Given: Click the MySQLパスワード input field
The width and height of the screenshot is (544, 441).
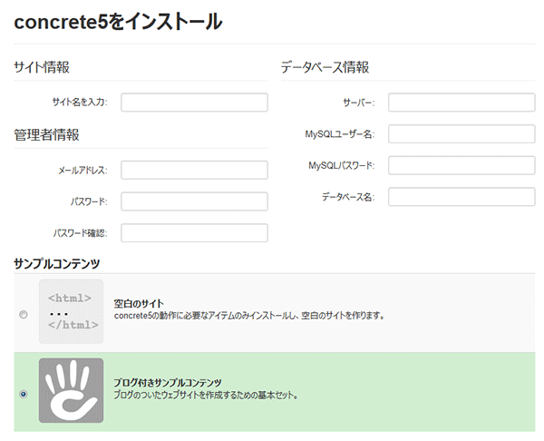Looking at the screenshot, I should point(461,165).
